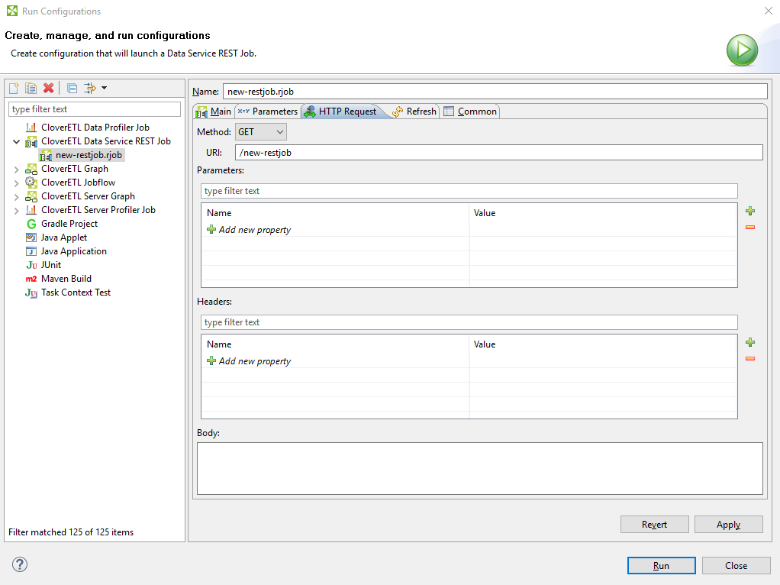Viewport: 780px width, 585px height.
Task: Open the filter options dropdown arrow
Action: (104, 88)
